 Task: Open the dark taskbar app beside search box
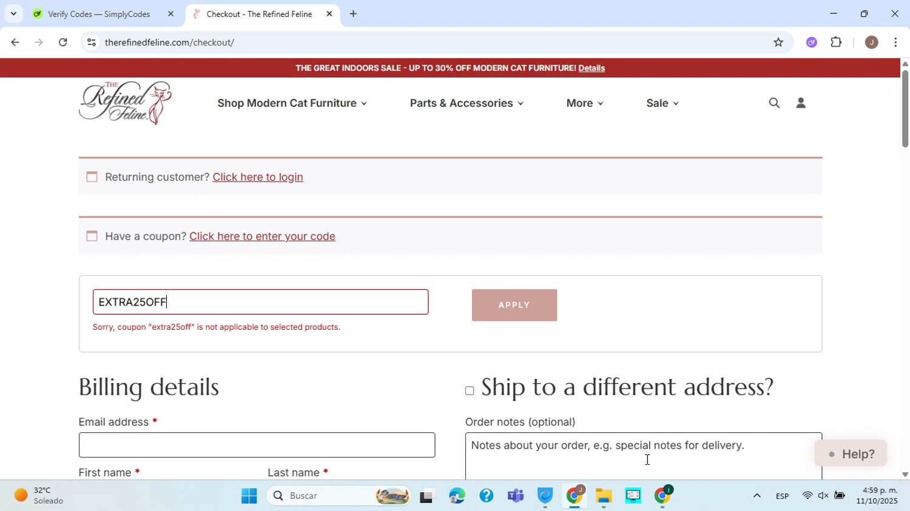point(428,496)
